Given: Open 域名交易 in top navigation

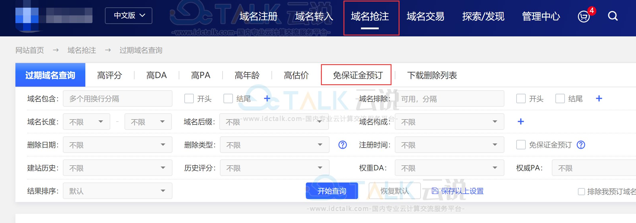Looking at the screenshot, I should [x=426, y=16].
